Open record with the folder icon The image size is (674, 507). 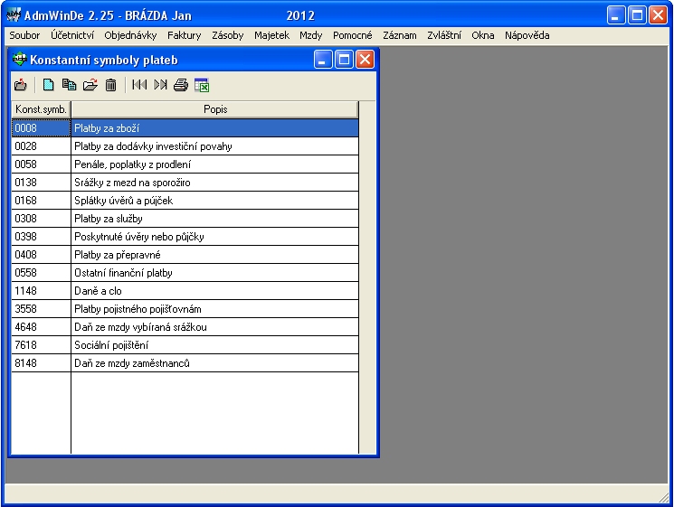point(90,85)
